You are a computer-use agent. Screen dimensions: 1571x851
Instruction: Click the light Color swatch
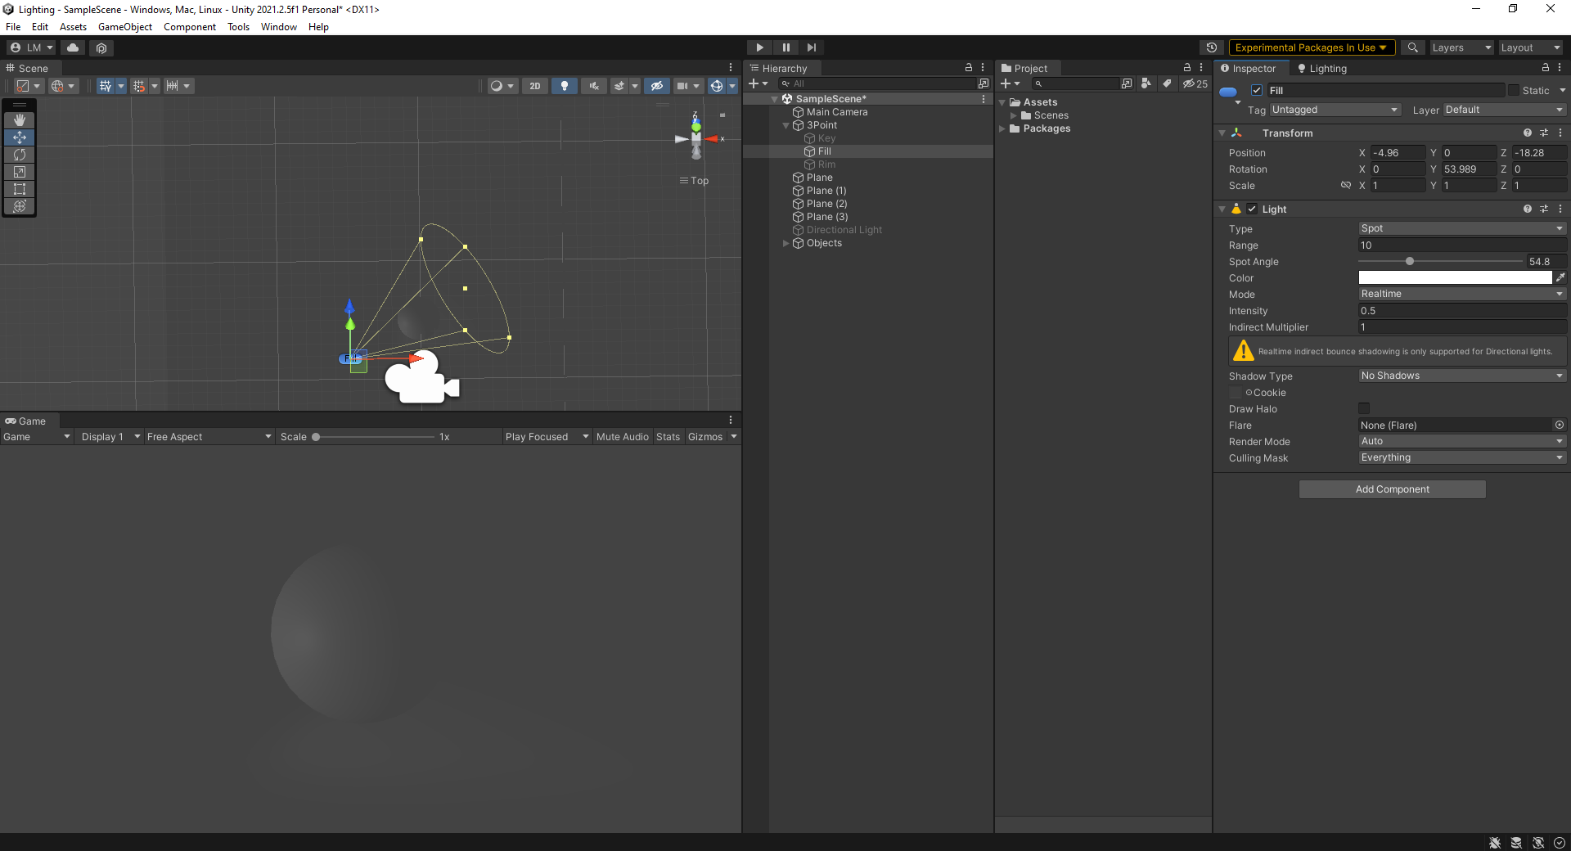tap(1454, 278)
